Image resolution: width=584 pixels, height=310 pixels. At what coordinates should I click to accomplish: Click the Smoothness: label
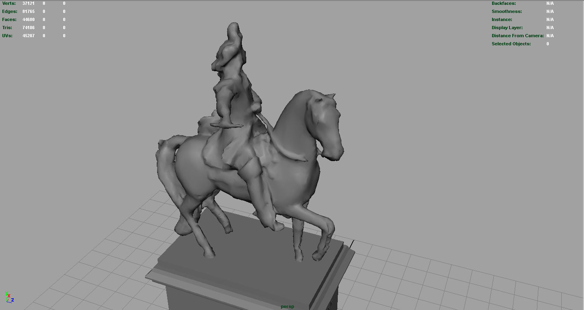click(x=507, y=11)
